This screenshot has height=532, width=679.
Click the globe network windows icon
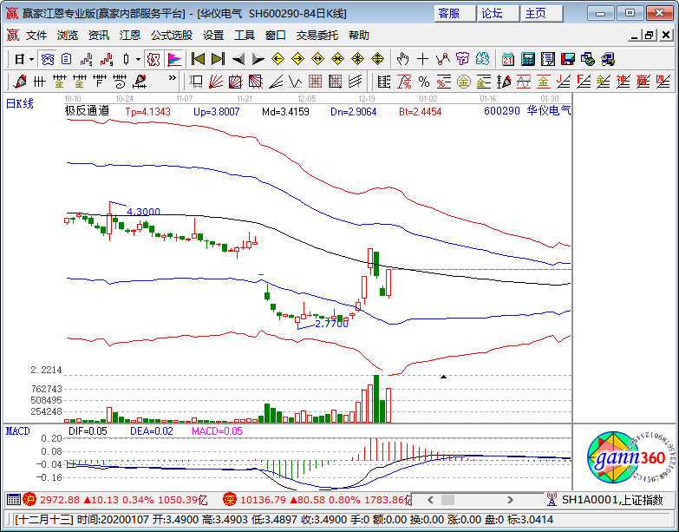588,59
